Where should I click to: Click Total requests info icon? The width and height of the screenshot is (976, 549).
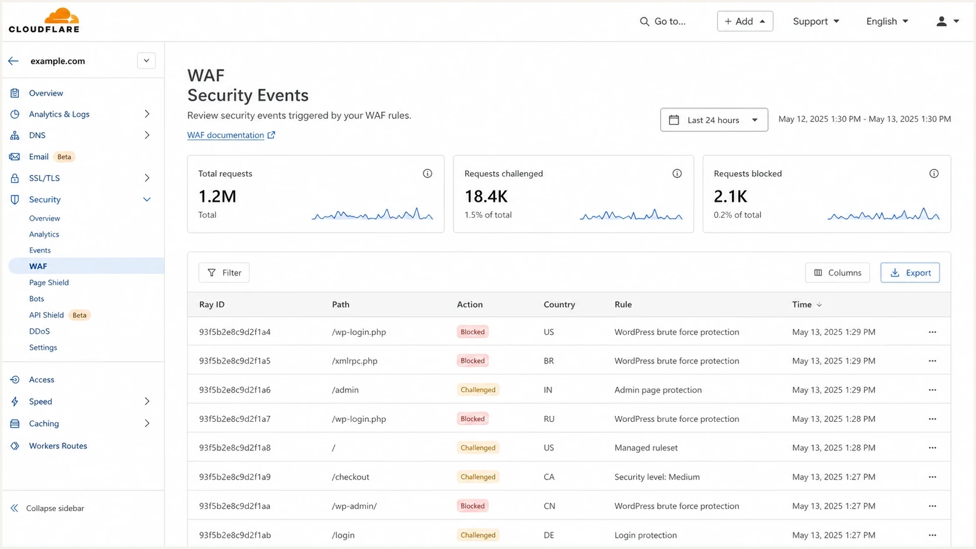point(427,173)
